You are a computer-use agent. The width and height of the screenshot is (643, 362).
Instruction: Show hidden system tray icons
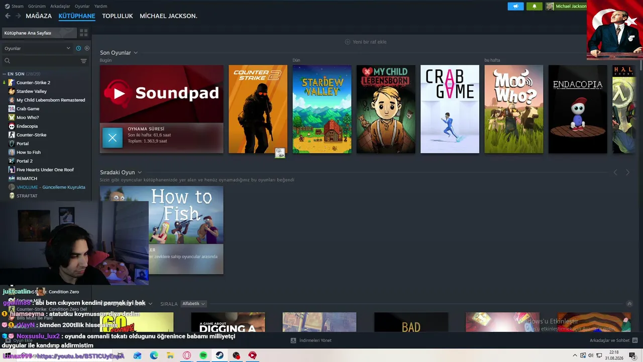tap(575, 355)
